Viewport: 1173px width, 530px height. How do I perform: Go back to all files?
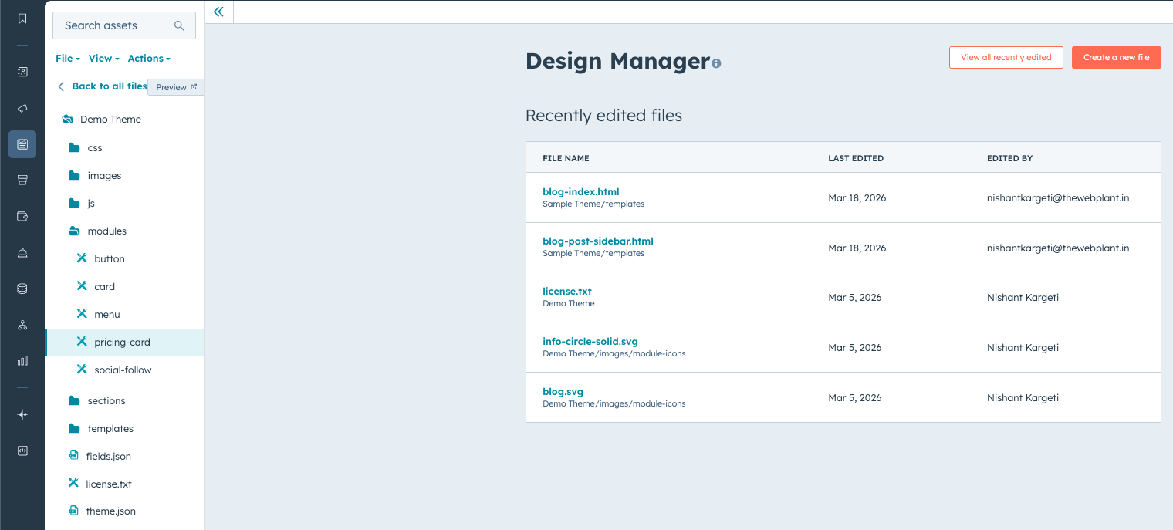point(102,86)
